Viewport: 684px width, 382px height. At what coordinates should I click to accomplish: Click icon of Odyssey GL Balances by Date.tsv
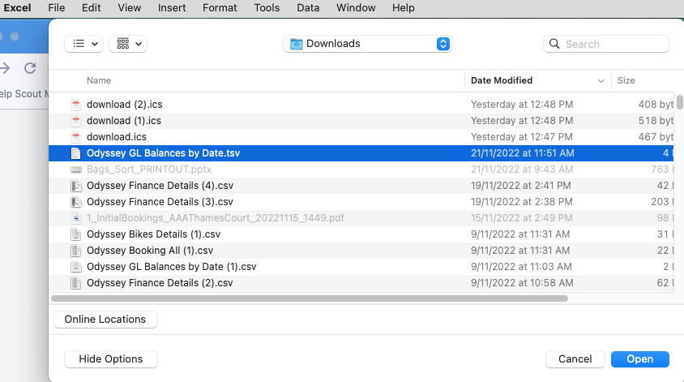click(x=76, y=153)
